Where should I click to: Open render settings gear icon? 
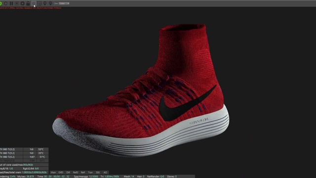pyautogui.click(x=22, y=3)
